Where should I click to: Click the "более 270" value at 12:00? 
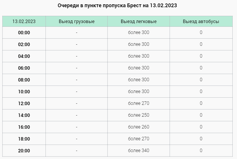click(139, 103)
